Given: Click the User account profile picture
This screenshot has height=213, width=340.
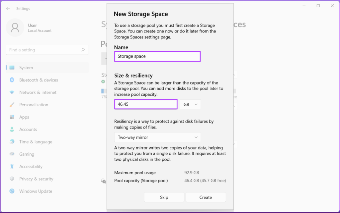Looking at the screenshot, I should [x=15, y=28].
